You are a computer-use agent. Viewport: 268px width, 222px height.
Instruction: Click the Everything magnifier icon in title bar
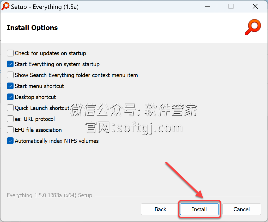coord(5,6)
